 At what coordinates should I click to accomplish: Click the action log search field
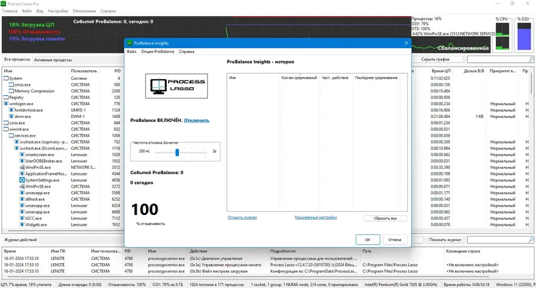500,240
